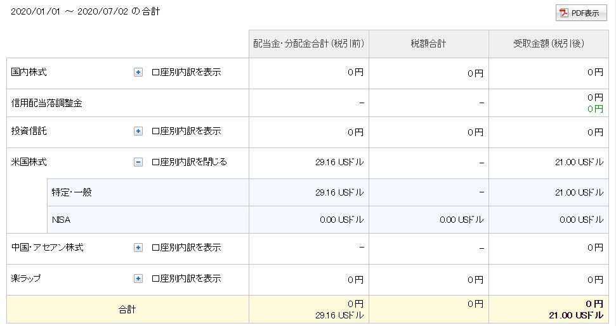Click the red PDF icon
This screenshot has height=326, width=616.
(x=564, y=13)
